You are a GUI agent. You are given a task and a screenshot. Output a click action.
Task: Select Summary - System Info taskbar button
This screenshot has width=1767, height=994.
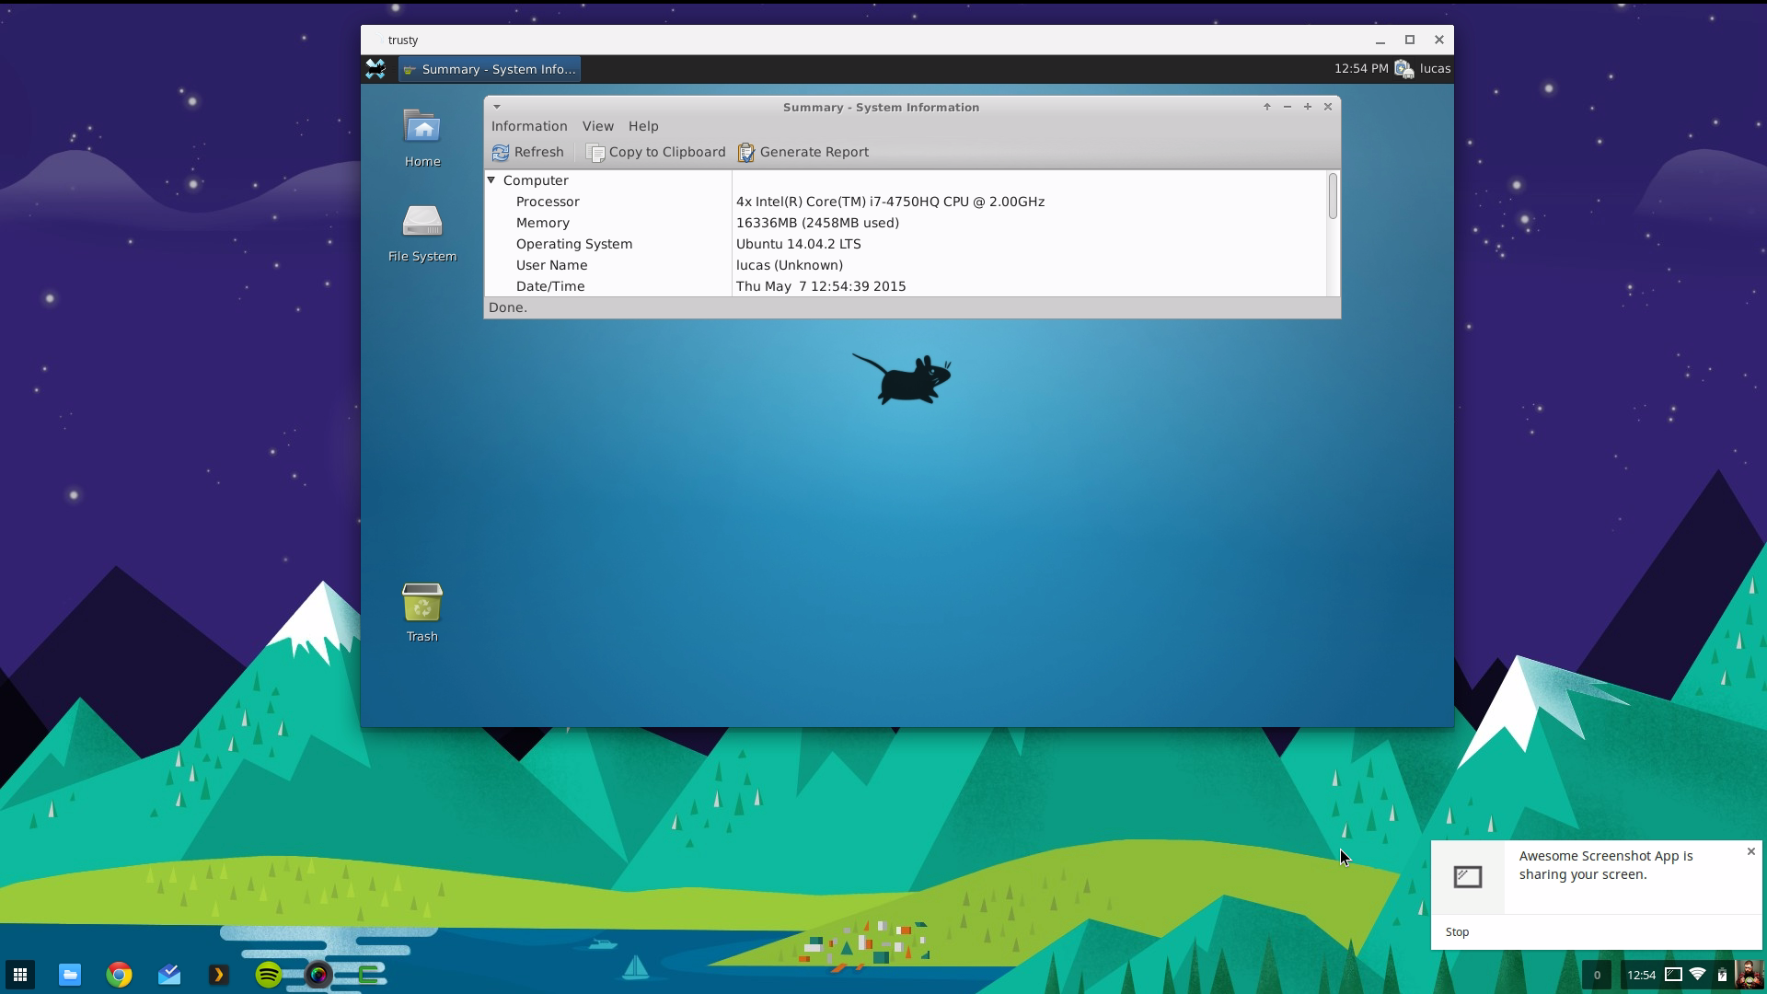[490, 69]
